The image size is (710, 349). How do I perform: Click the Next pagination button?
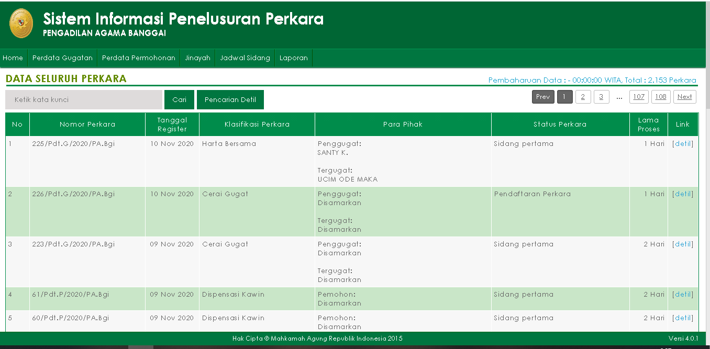point(684,97)
